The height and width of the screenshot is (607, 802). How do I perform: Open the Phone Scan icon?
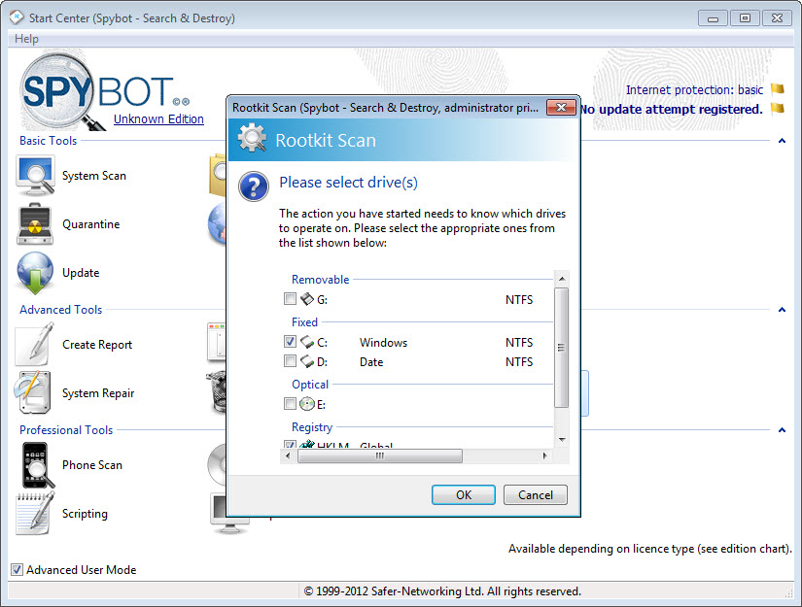(x=37, y=465)
